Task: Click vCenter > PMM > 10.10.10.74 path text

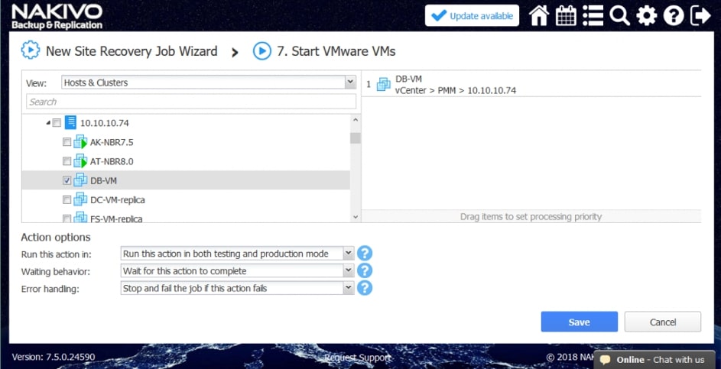Action: [456, 90]
